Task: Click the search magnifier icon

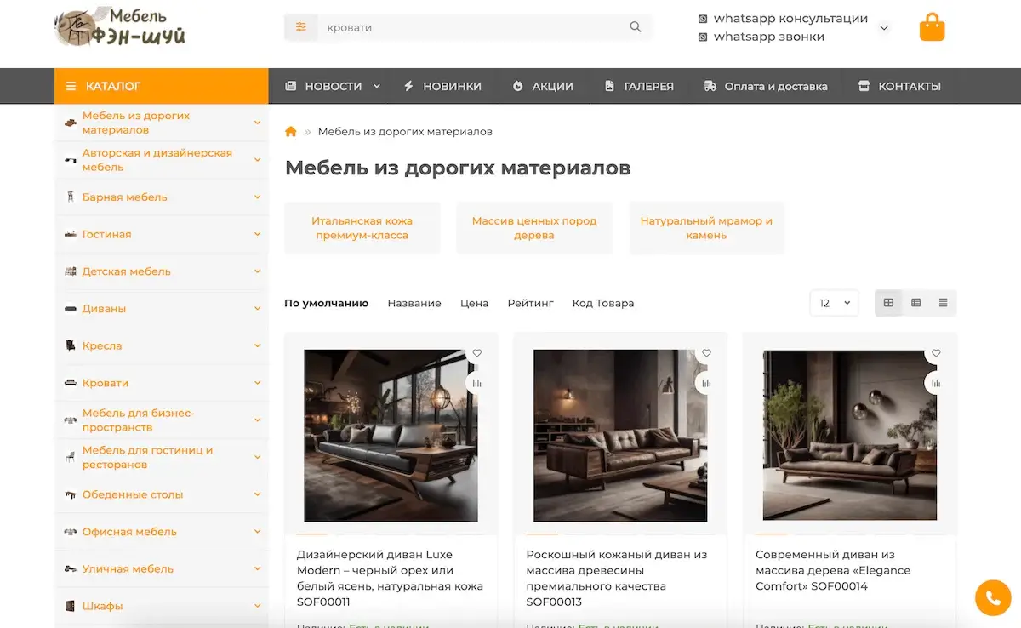Action: tap(635, 27)
